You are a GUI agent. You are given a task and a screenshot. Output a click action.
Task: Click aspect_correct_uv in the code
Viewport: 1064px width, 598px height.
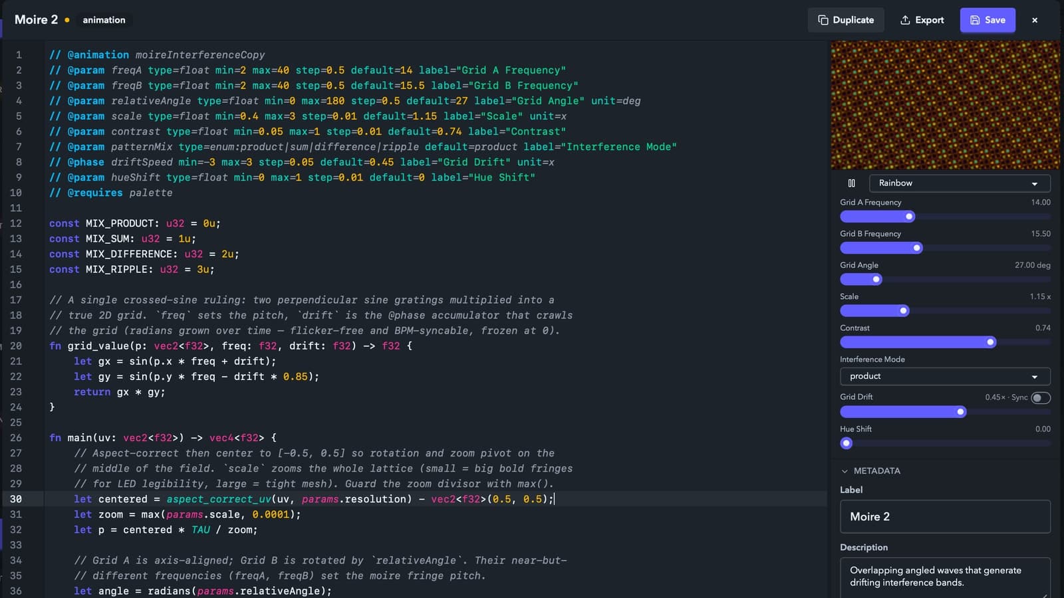(x=219, y=500)
